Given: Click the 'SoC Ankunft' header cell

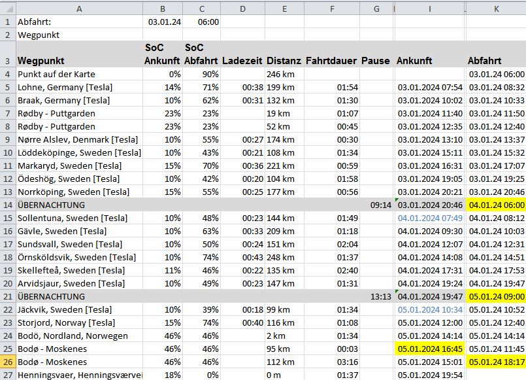Looking at the screenshot, I should click(x=163, y=54).
